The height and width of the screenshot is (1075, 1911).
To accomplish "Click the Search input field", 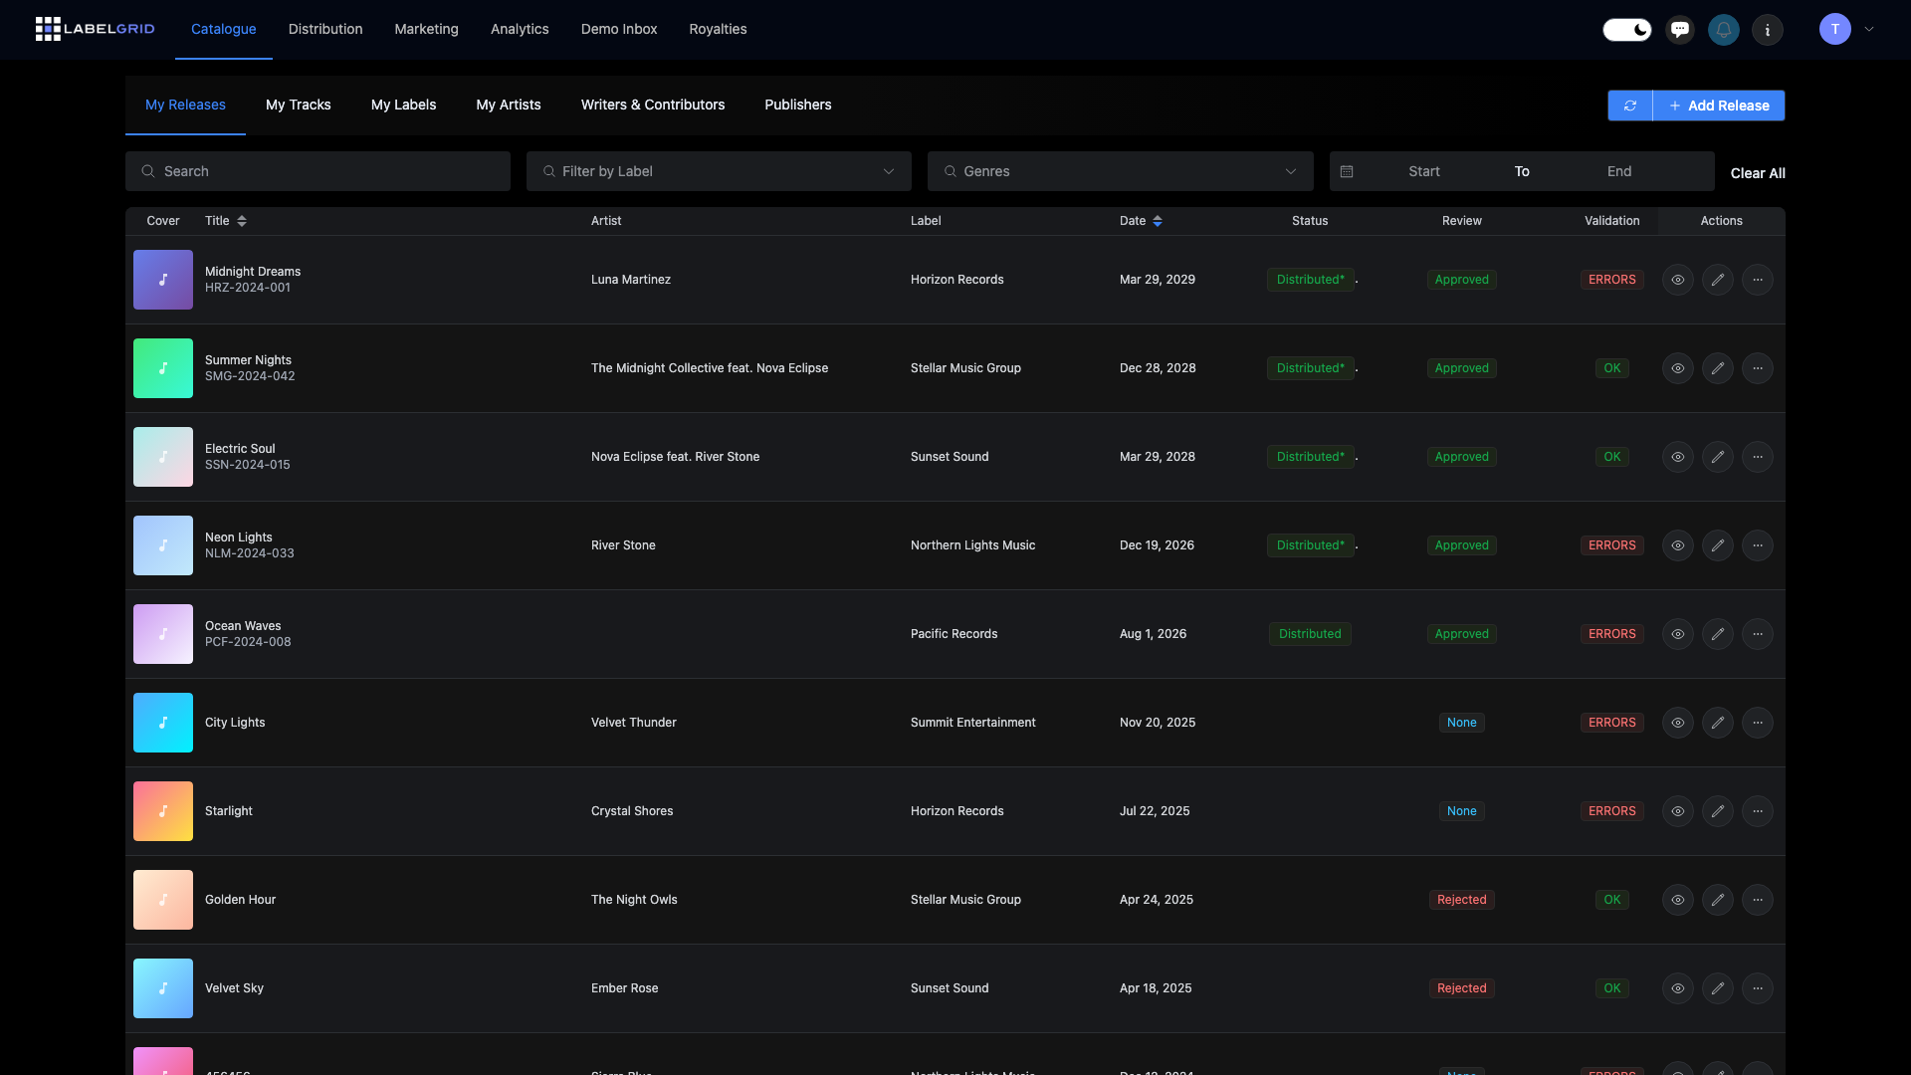I will [x=318, y=171].
